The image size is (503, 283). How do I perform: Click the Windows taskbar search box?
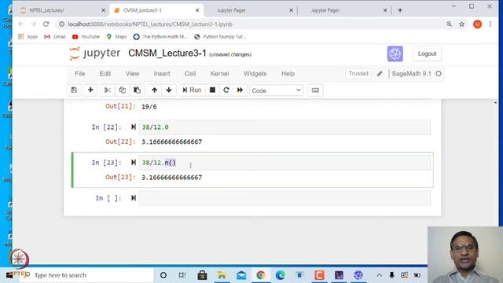pyautogui.click(x=86, y=275)
